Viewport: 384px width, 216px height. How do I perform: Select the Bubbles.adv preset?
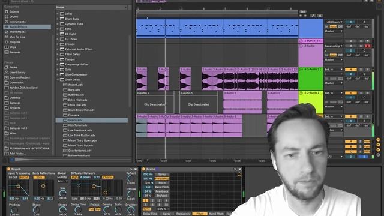click(x=76, y=95)
